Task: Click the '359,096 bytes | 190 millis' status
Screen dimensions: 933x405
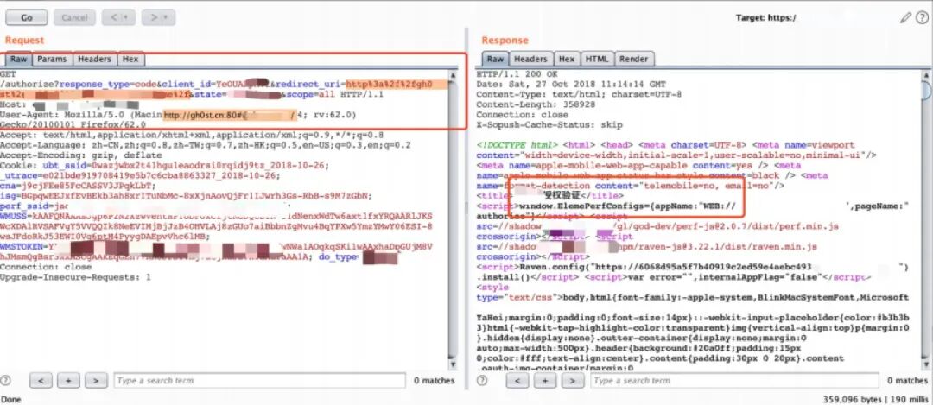Action: coord(874,398)
